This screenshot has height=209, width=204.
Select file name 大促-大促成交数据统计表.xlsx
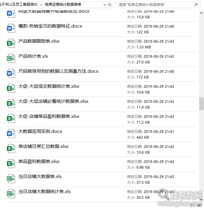(49, 86)
